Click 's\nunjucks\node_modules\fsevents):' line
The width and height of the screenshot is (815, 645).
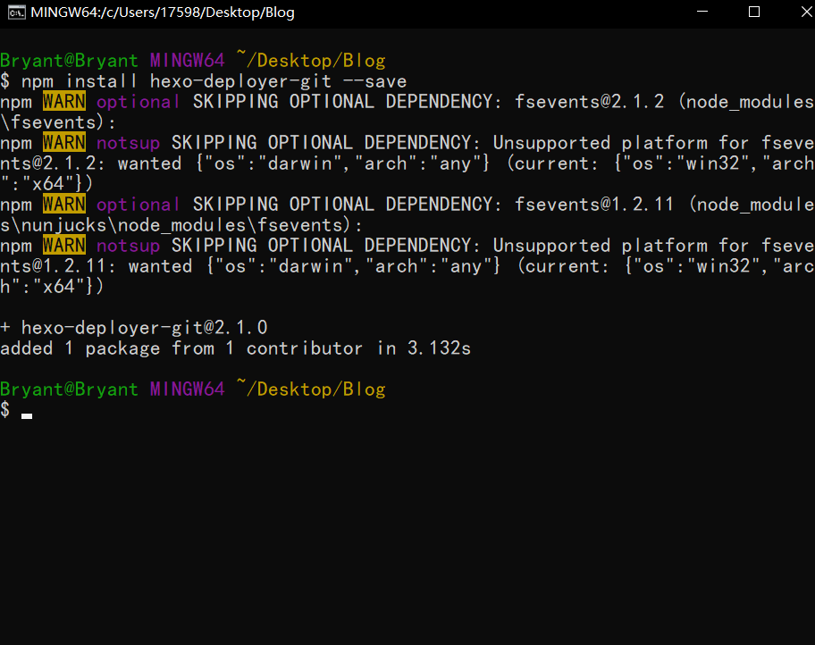coord(181,225)
